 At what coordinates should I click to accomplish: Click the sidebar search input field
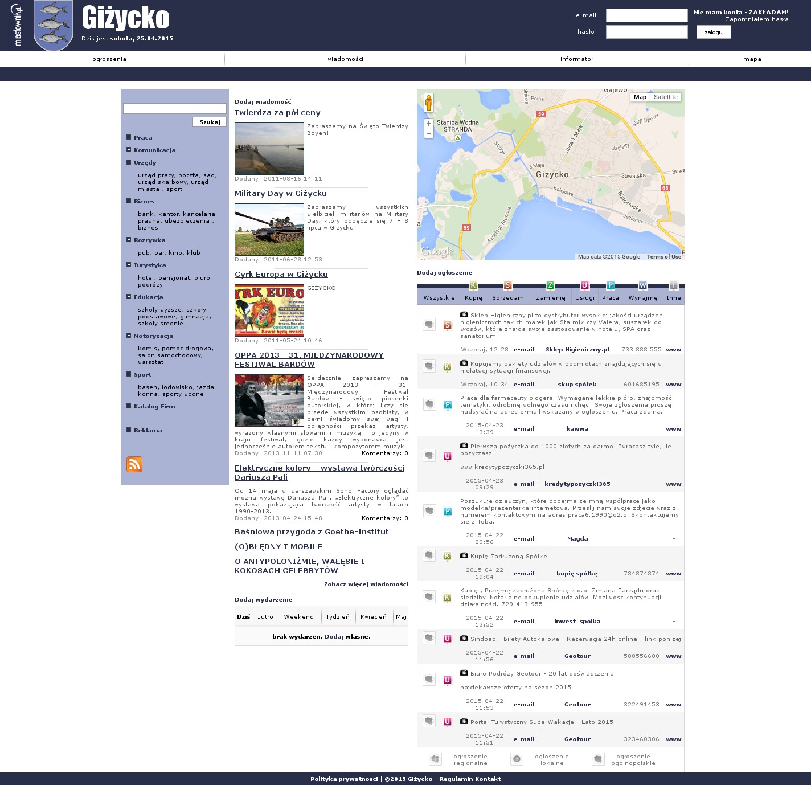[x=175, y=108]
